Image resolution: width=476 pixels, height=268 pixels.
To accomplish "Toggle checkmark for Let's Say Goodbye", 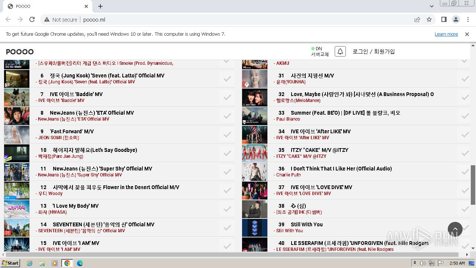I will 227,153.
